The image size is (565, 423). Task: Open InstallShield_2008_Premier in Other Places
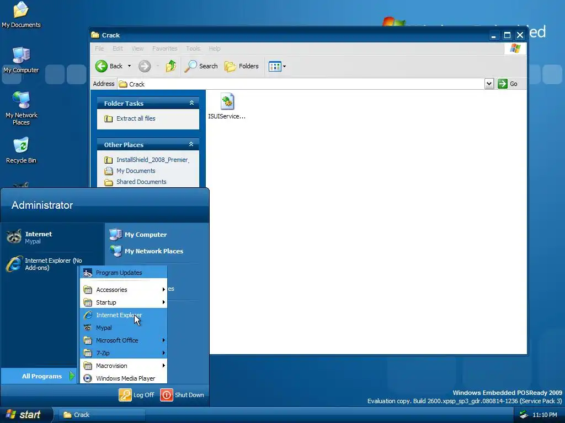click(x=152, y=160)
